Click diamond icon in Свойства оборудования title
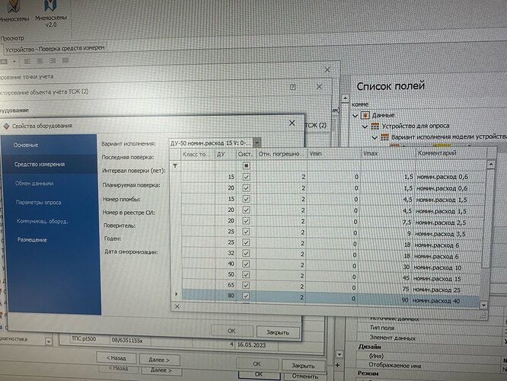The image size is (507, 381). (x=6, y=126)
